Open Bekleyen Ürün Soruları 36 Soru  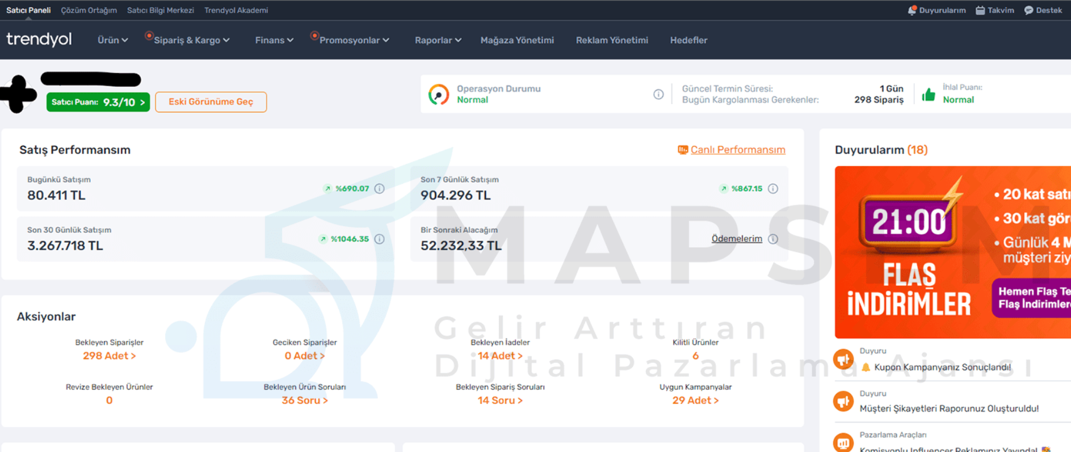pyautogui.click(x=305, y=400)
